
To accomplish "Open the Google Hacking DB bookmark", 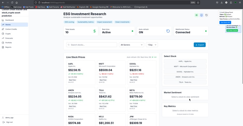I will pyautogui.click(x=99, y=7).
